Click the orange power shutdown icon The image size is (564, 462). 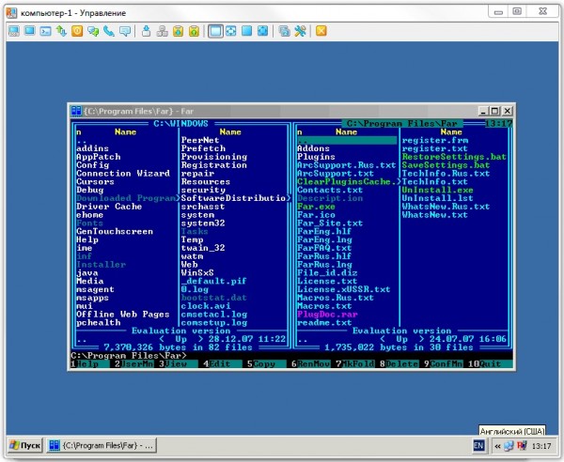(x=77, y=31)
